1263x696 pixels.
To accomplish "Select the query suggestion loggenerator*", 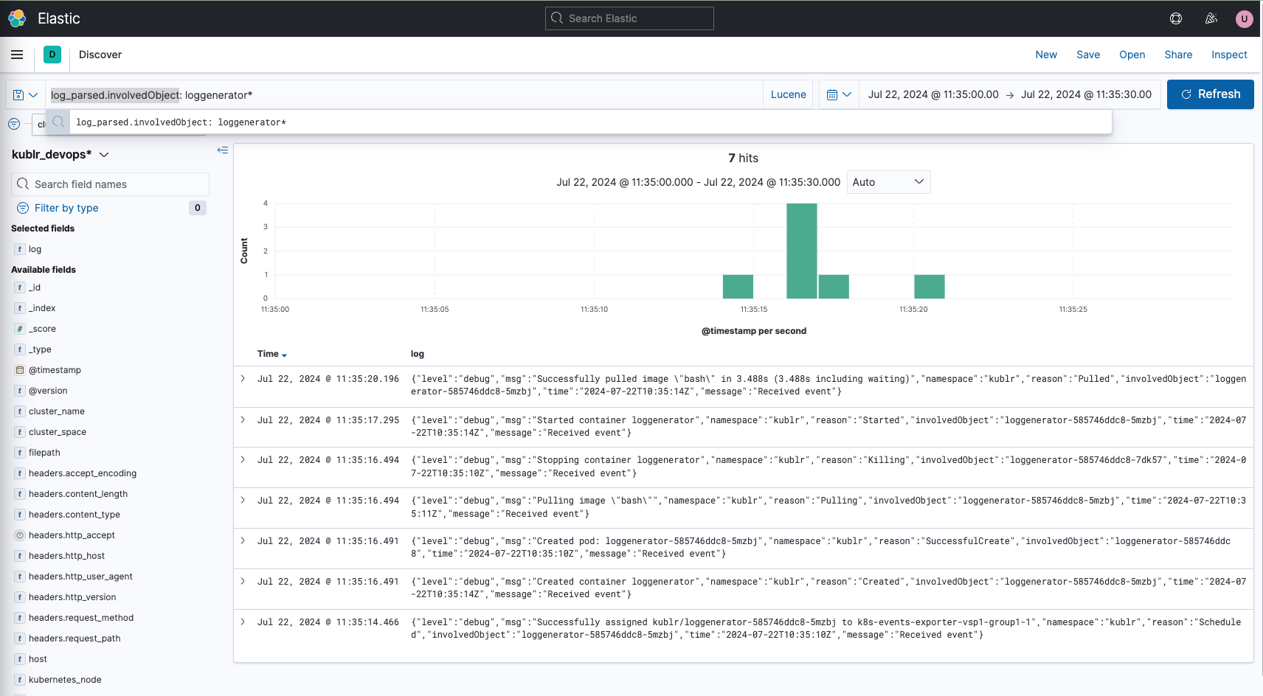I will point(580,122).
